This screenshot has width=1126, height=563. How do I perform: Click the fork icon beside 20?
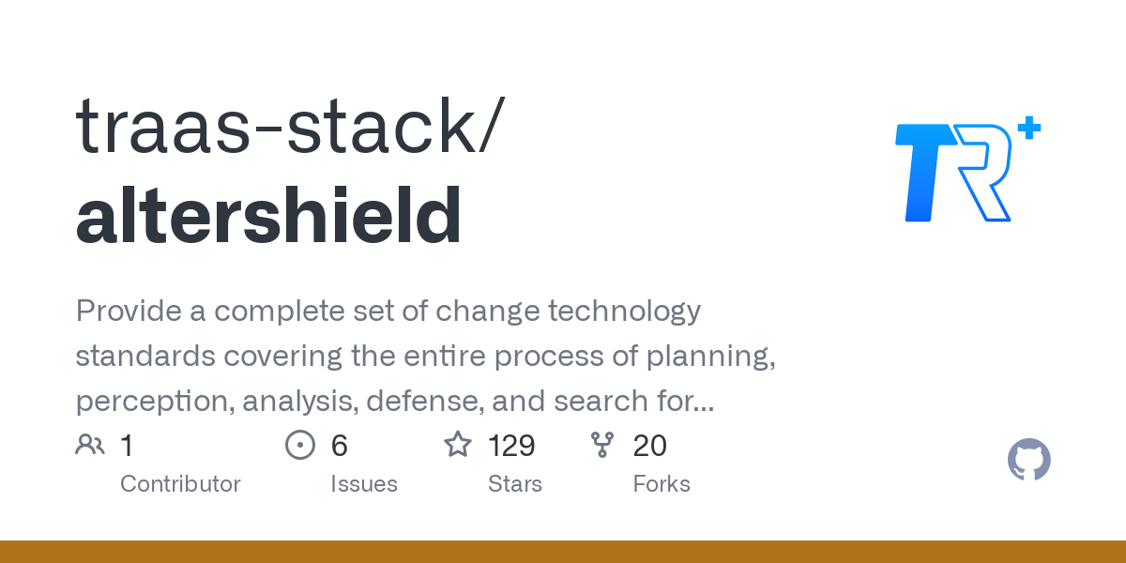coord(602,445)
